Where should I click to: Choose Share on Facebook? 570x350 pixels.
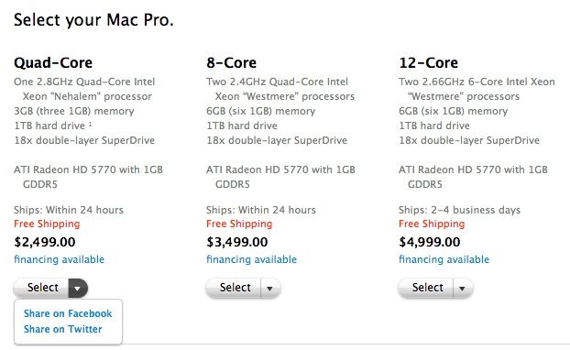tap(68, 313)
